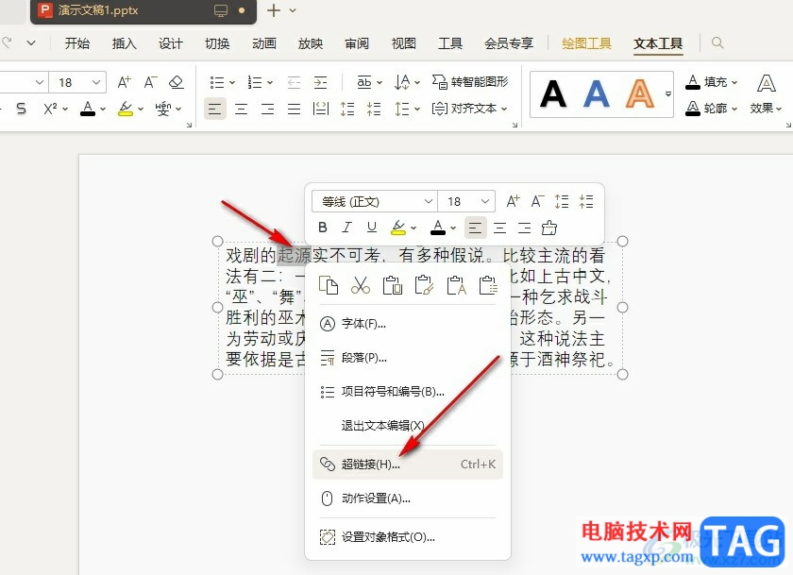Image resolution: width=793 pixels, height=575 pixels.
Task: Click the format painter brush in the mini toolbar
Action: 549,228
